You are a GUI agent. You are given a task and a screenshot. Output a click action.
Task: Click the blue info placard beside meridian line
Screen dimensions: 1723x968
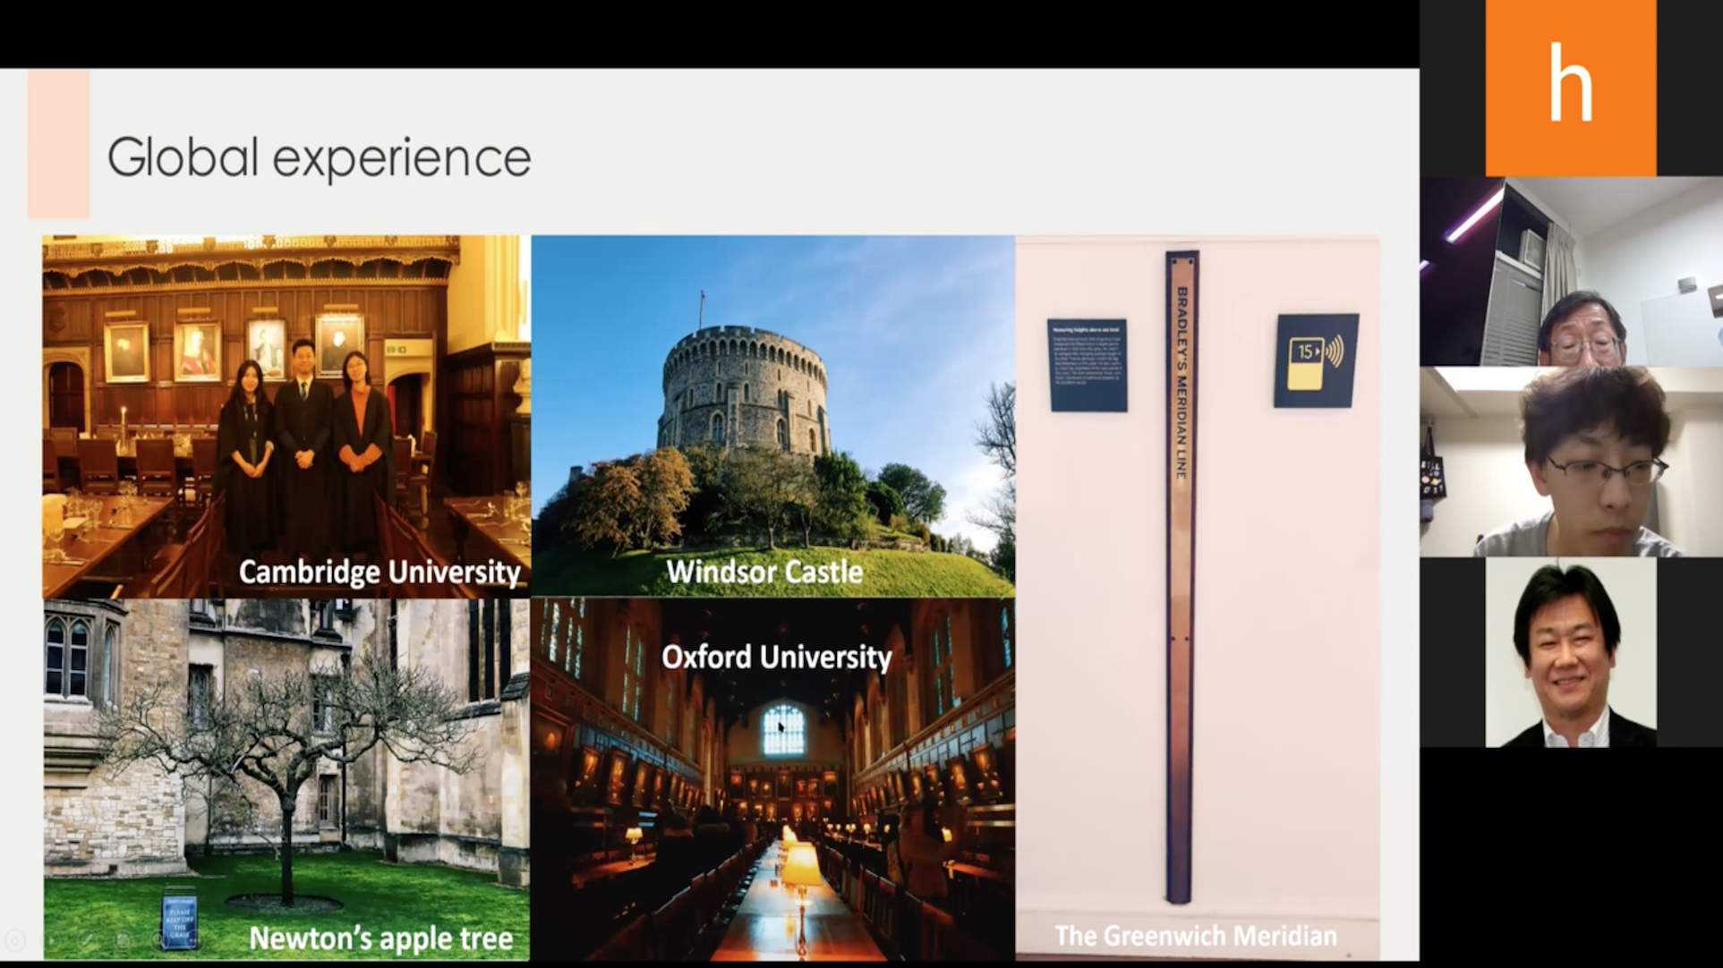[x=1087, y=365]
